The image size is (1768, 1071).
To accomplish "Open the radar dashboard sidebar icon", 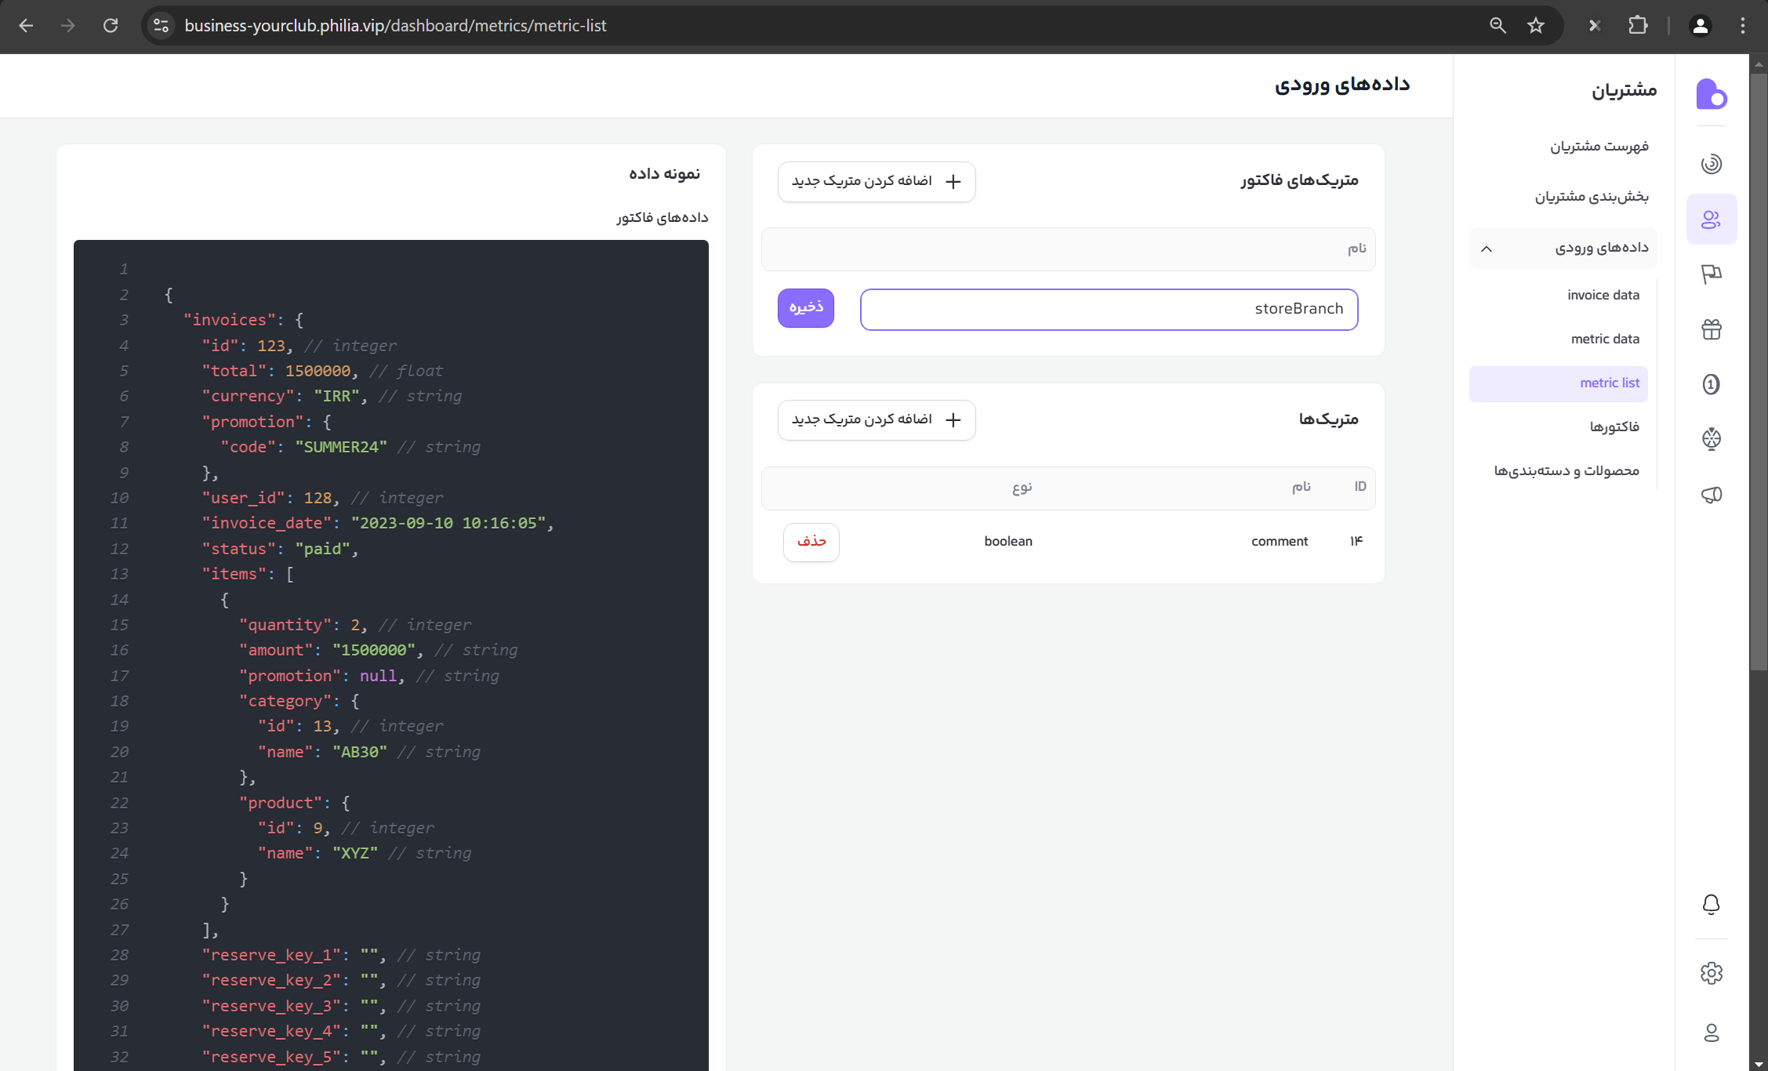I will (1711, 164).
